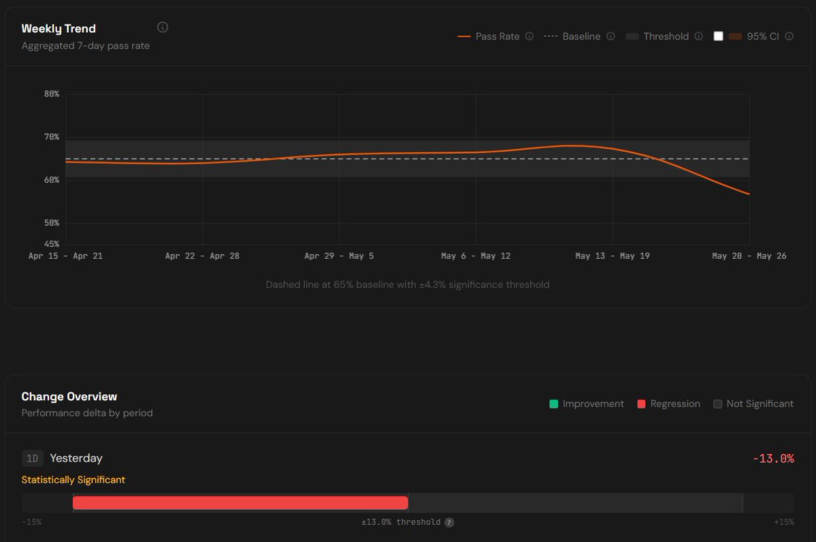Viewport: 816px width, 542px height.
Task: Select the Not Significant legend label
Action: pyautogui.click(x=760, y=404)
